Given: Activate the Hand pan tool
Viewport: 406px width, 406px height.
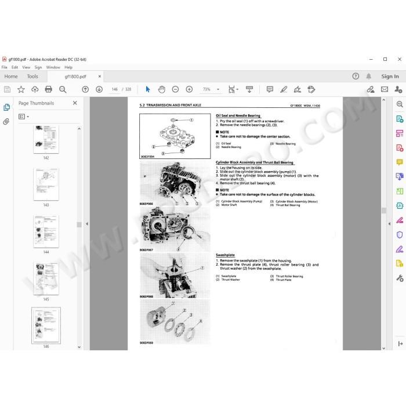Looking at the screenshot, I should (162, 89).
